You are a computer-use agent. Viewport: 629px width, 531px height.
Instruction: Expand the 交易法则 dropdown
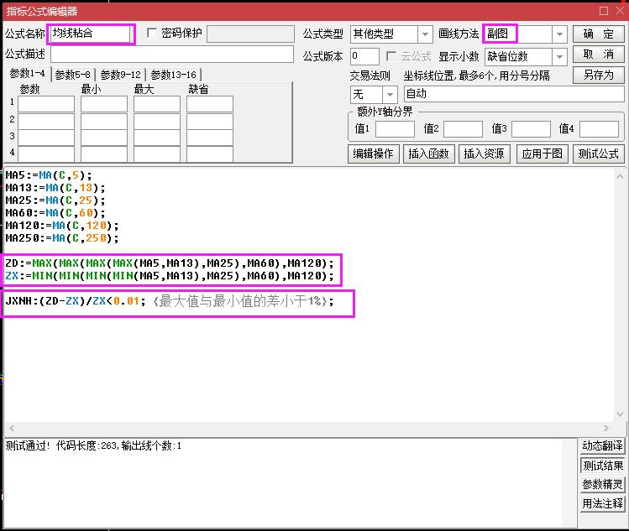click(x=391, y=94)
